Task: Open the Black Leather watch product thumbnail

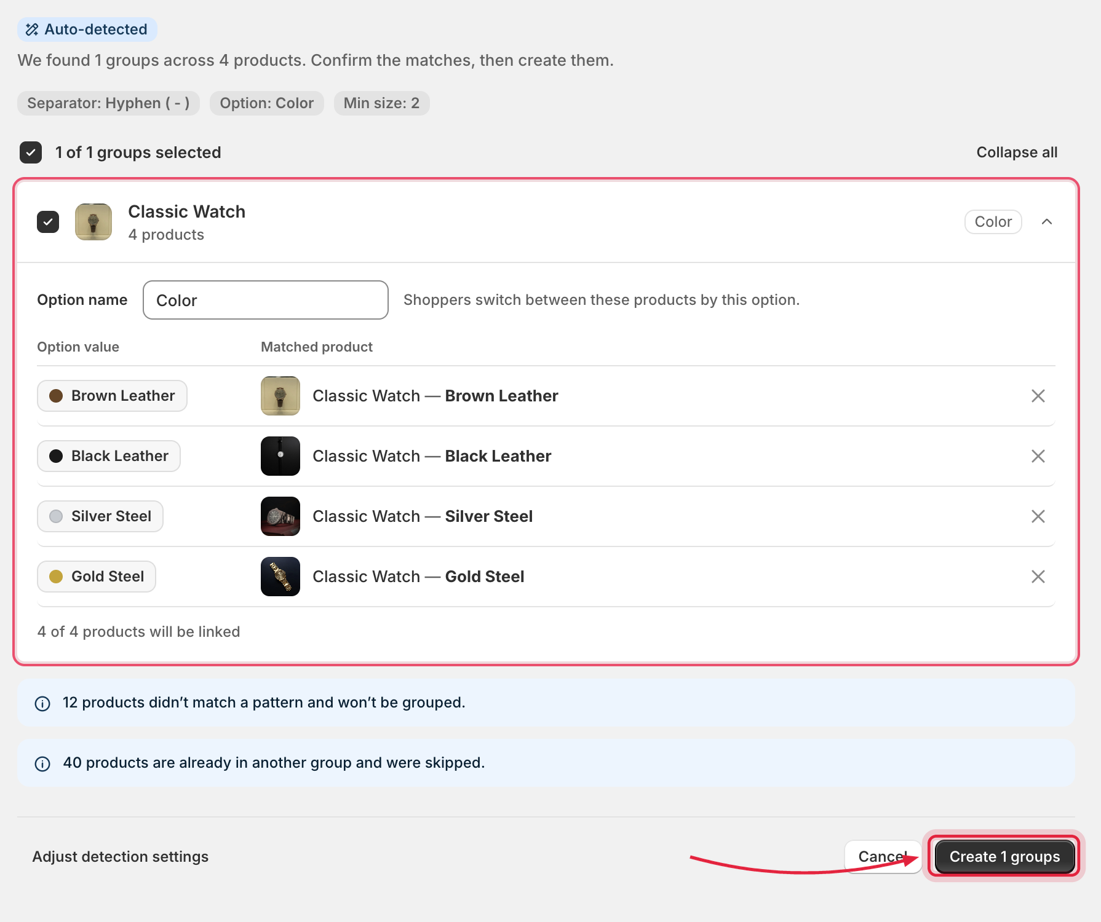Action: pos(280,456)
